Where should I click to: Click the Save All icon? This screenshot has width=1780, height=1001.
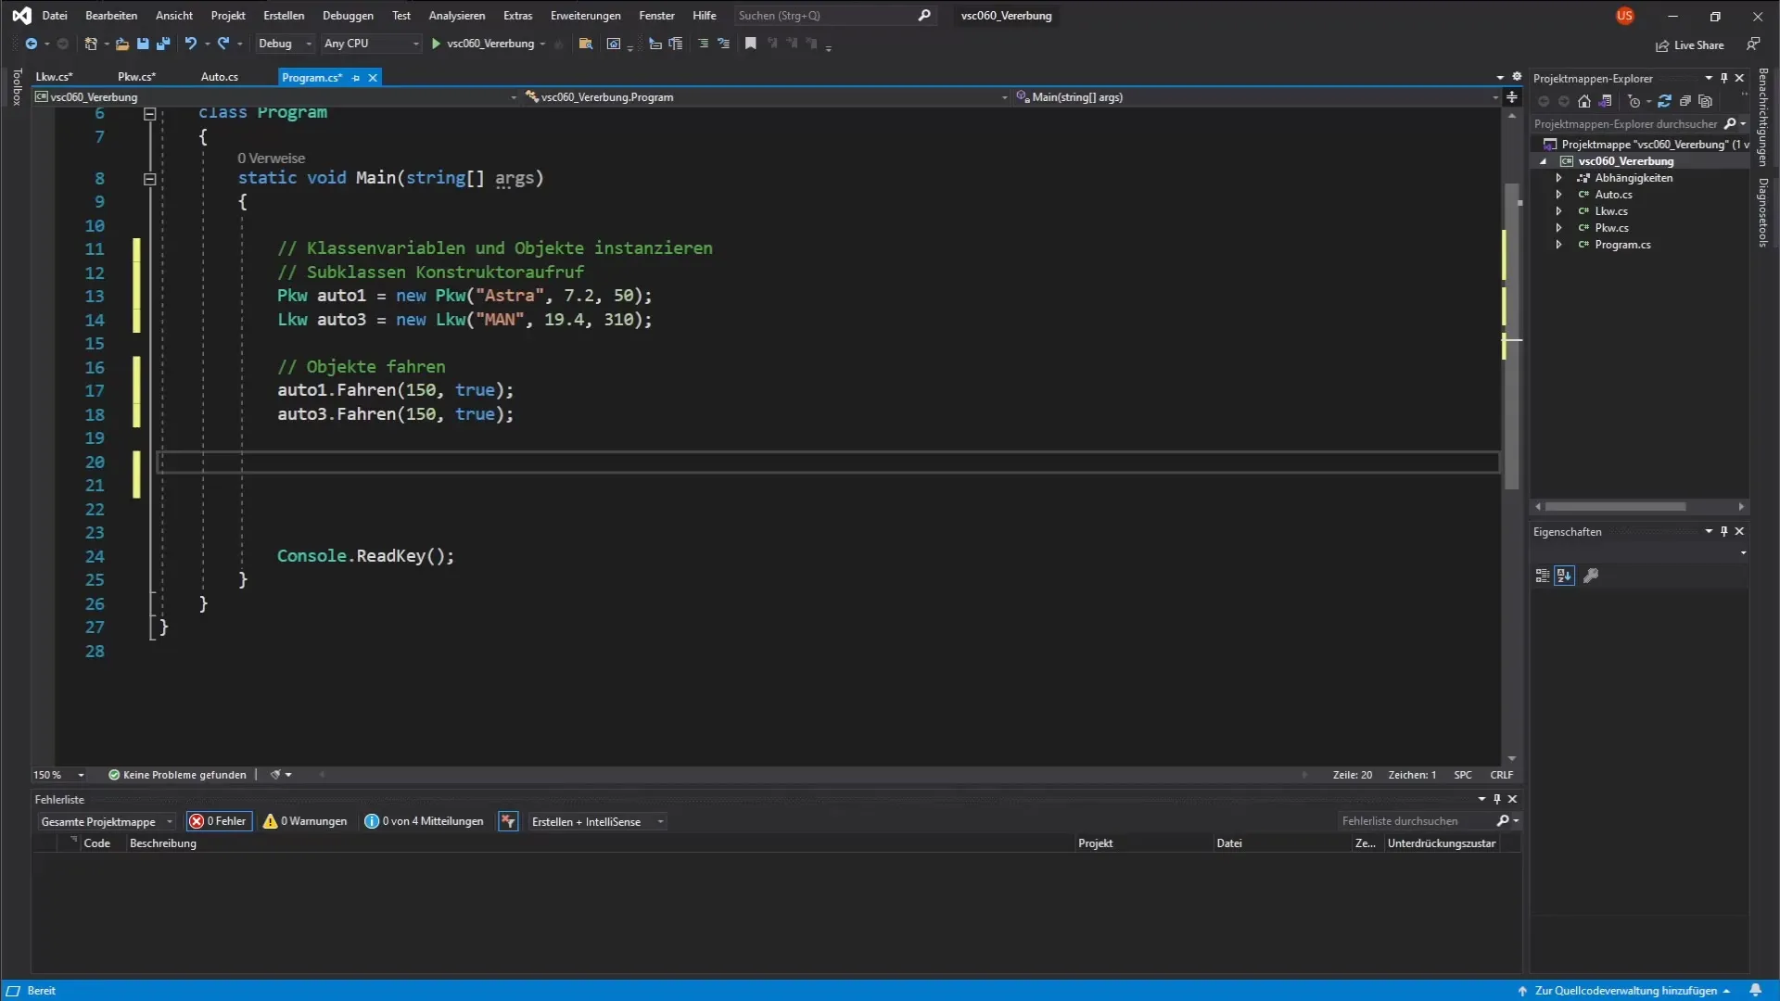[163, 44]
